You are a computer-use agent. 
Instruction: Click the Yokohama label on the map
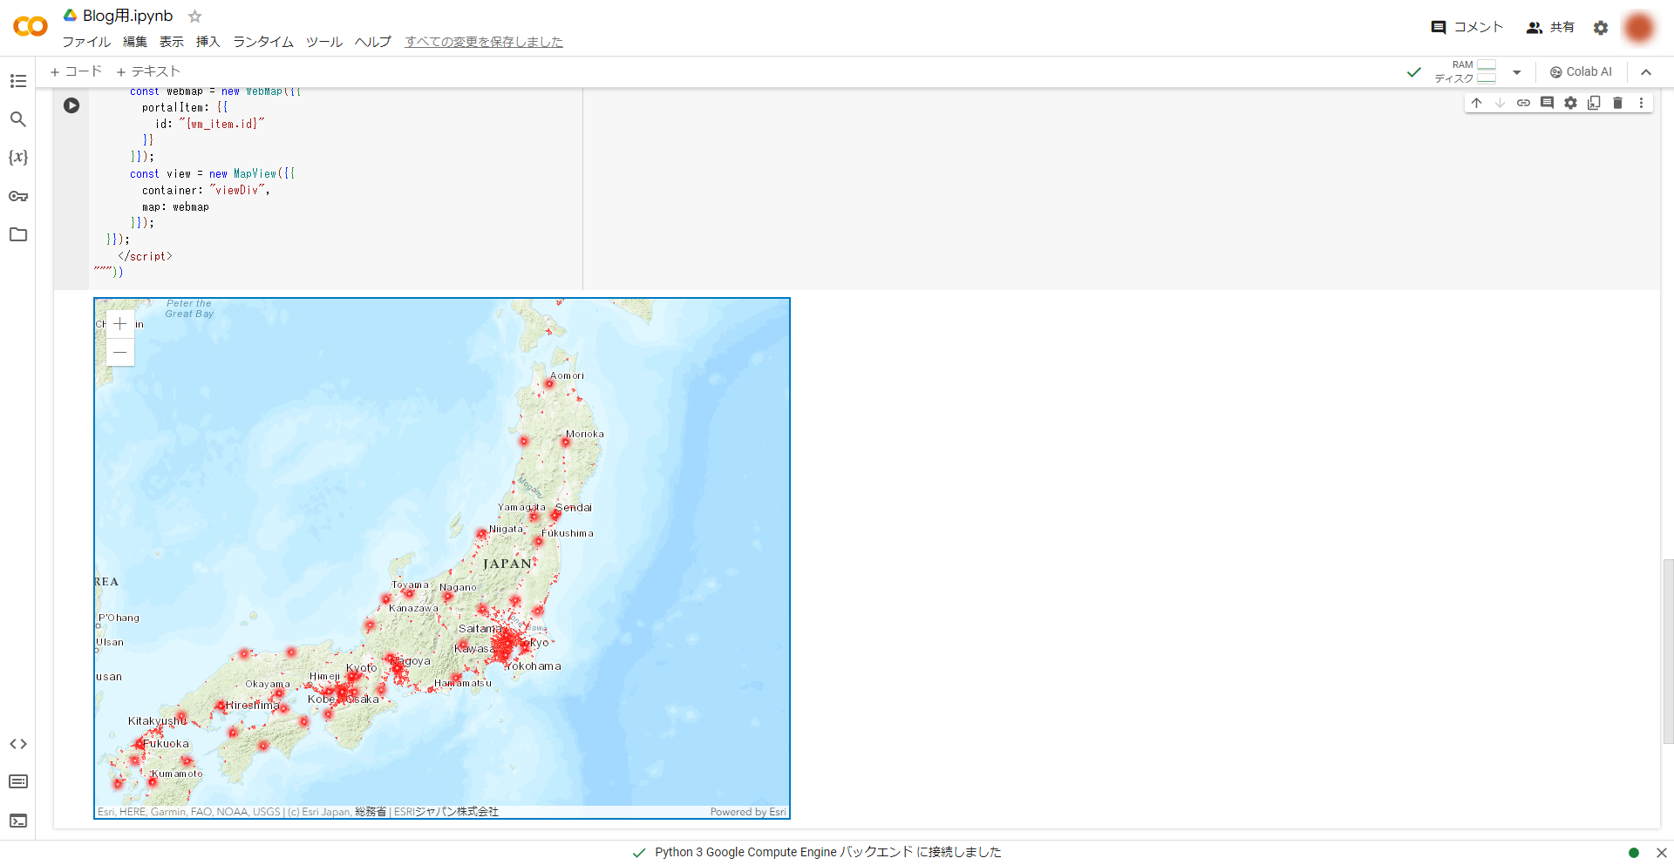click(x=534, y=666)
